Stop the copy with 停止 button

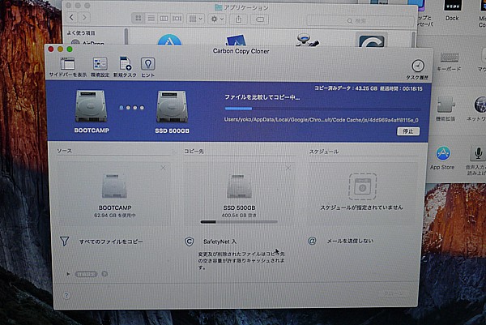tap(408, 131)
